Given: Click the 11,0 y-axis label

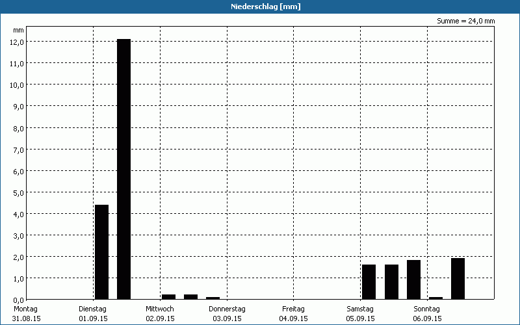Looking at the screenshot, I should click(x=17, y=63).
